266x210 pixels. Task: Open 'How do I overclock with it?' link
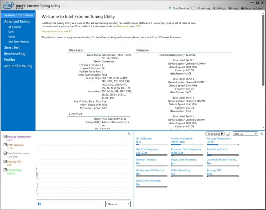57,32
